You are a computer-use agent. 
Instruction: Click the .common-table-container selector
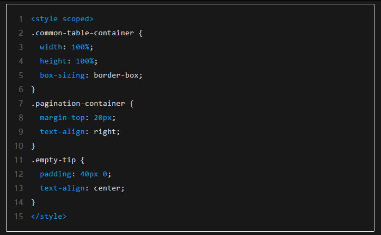82,33
